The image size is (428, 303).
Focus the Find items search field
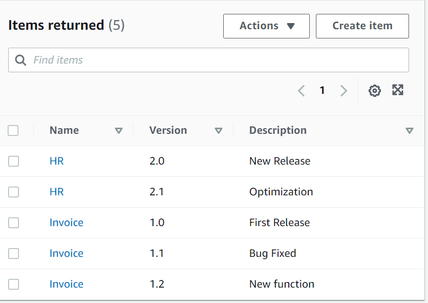click(215, 60)
